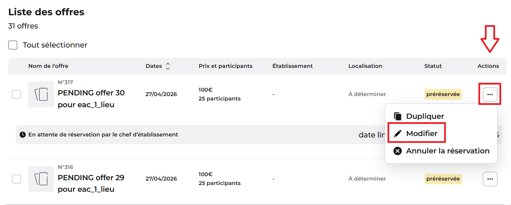Screen dimensions: 511x205
Task: Check the Tout sélectionner checkbox
Action: (13, 45)
